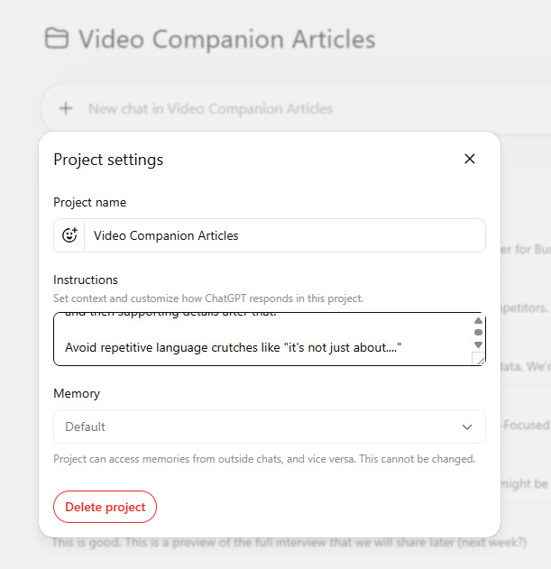Open the background chat mentioning 'next week?'
The image size is (551, 569).
[289, 543]
